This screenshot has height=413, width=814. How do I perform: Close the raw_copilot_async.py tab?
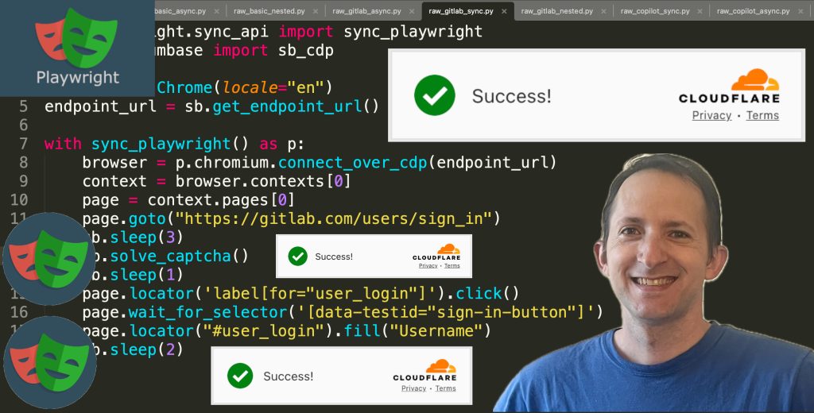click(x=800, y=11)
